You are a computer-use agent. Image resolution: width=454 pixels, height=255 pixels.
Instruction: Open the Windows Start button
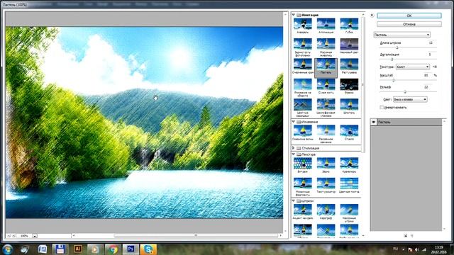click(x=7, y=249)
